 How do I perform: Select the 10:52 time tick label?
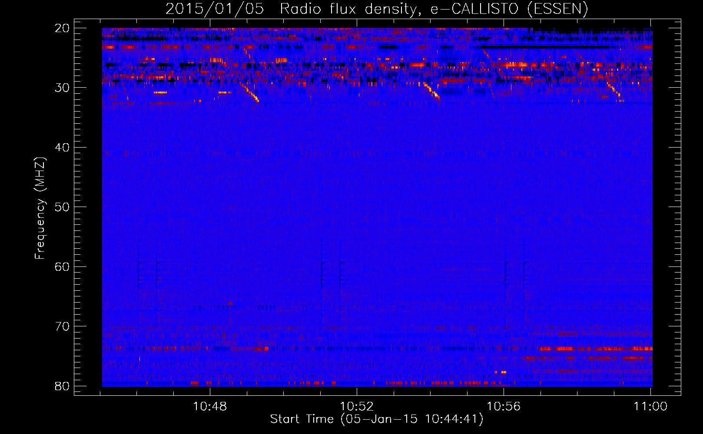pos(357,406)
